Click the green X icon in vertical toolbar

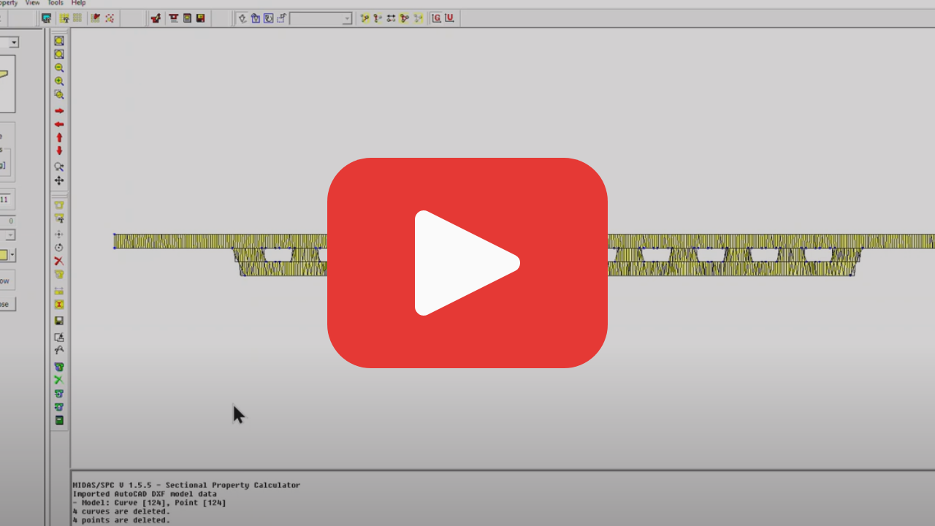tap(59, 380)
